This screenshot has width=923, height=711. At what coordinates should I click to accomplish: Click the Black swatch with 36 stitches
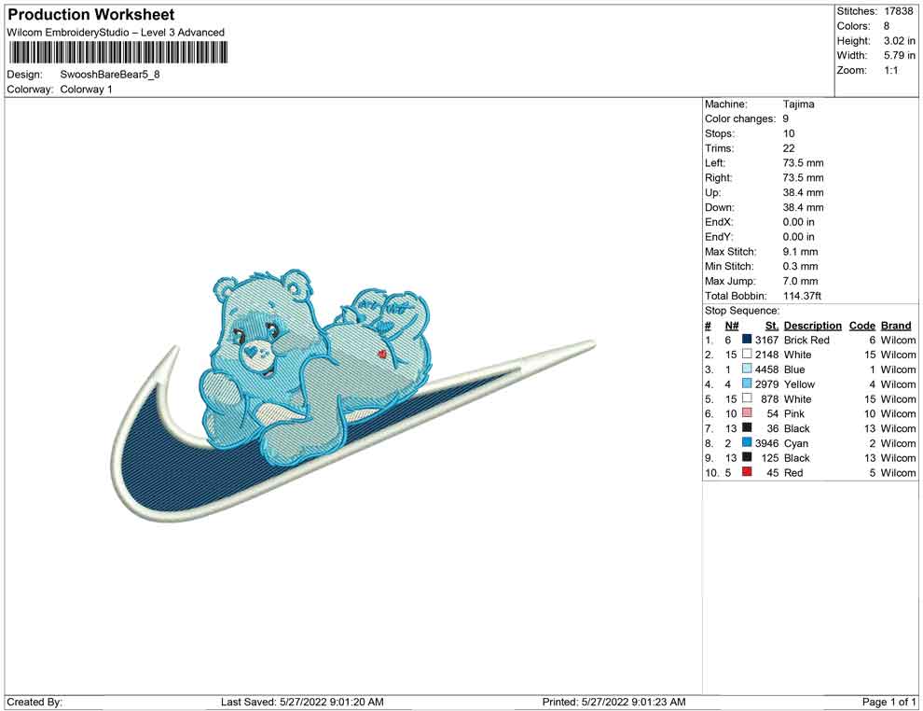point(747,427)
